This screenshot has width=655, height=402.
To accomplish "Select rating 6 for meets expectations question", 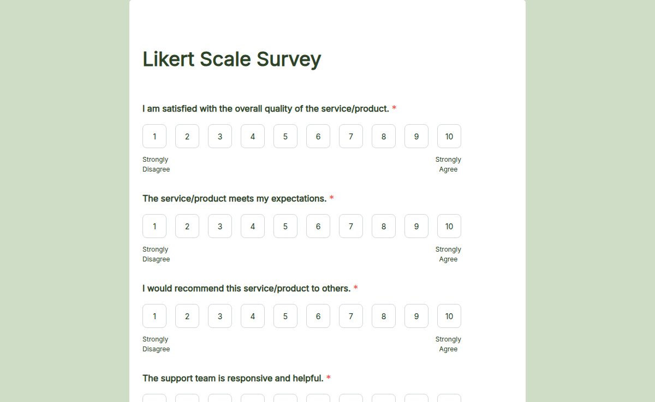I will (318, 226).
